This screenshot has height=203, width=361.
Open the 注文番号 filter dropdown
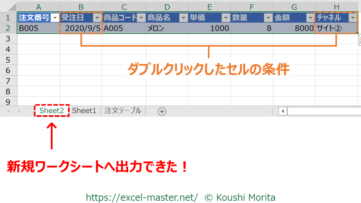tap(55, 18)
